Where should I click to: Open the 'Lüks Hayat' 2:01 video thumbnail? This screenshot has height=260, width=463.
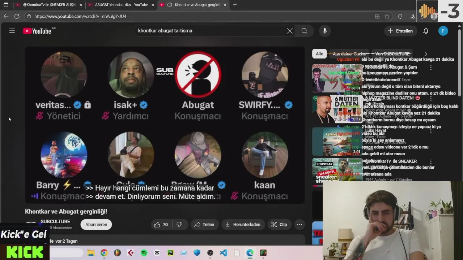click(x=337, y=141)
